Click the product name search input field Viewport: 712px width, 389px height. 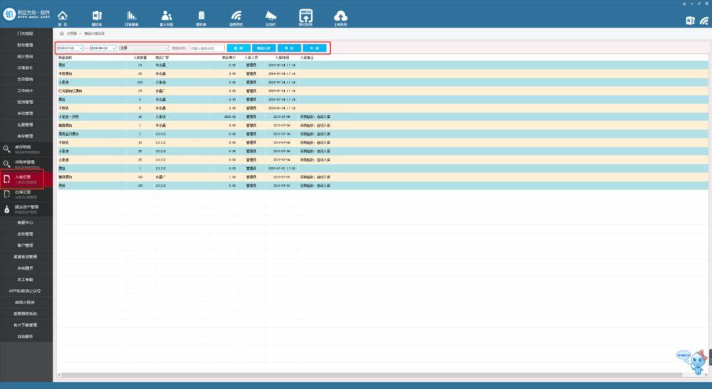[206, 48]
